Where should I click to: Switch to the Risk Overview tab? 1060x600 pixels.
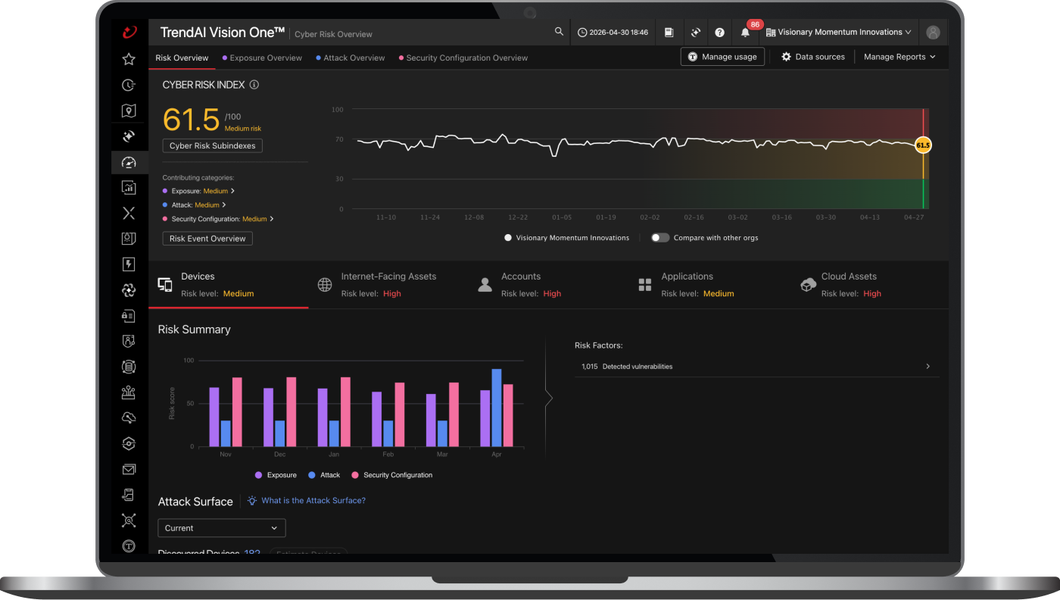tap(182, 58)
